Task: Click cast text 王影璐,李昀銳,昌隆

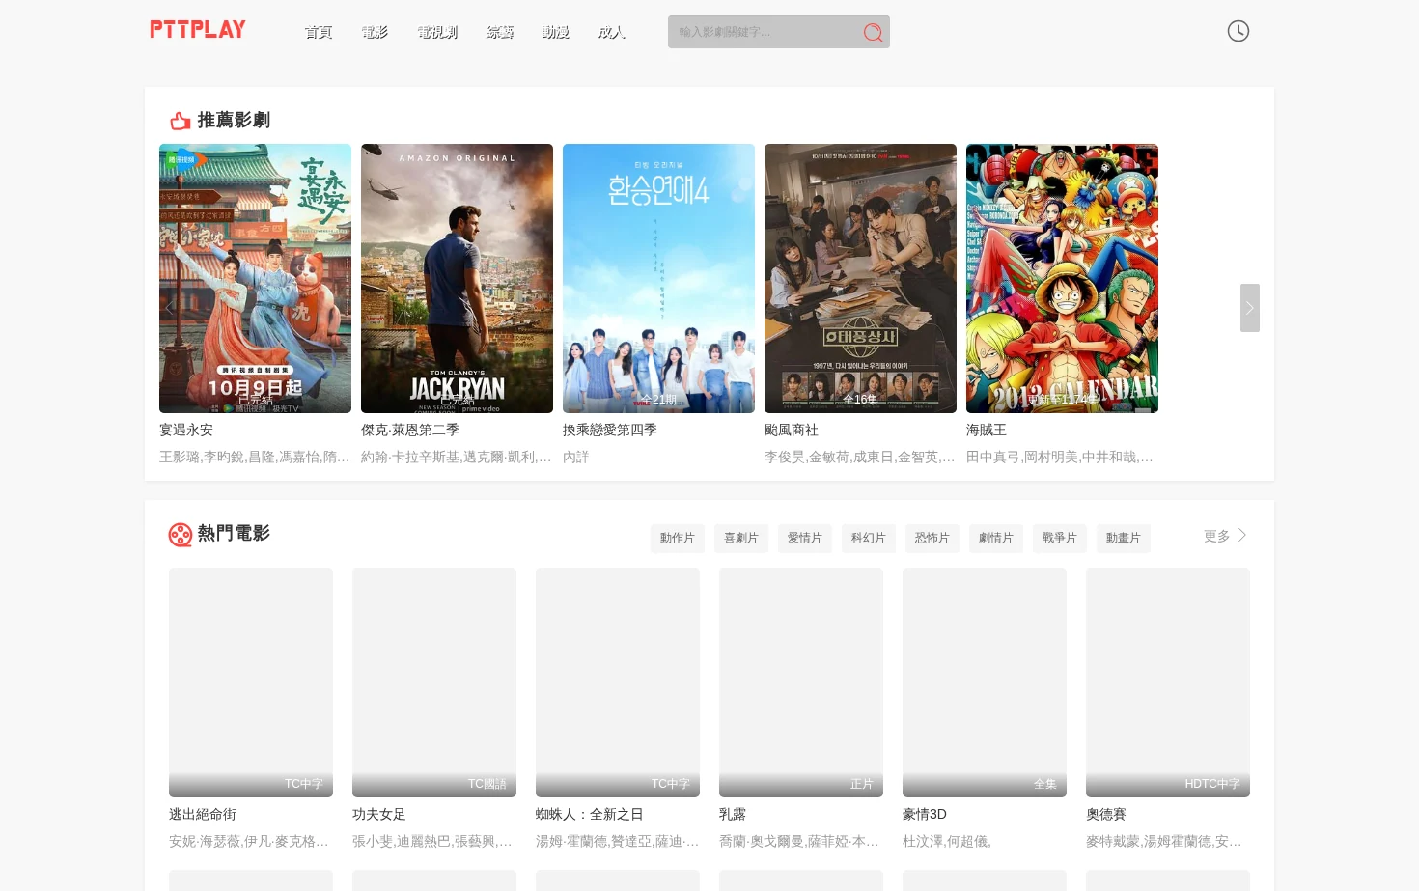Action: click(x=255, y=457)
